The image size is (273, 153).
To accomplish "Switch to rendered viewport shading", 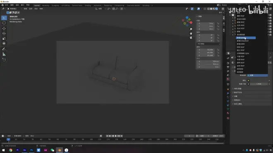I will (217, 9).
